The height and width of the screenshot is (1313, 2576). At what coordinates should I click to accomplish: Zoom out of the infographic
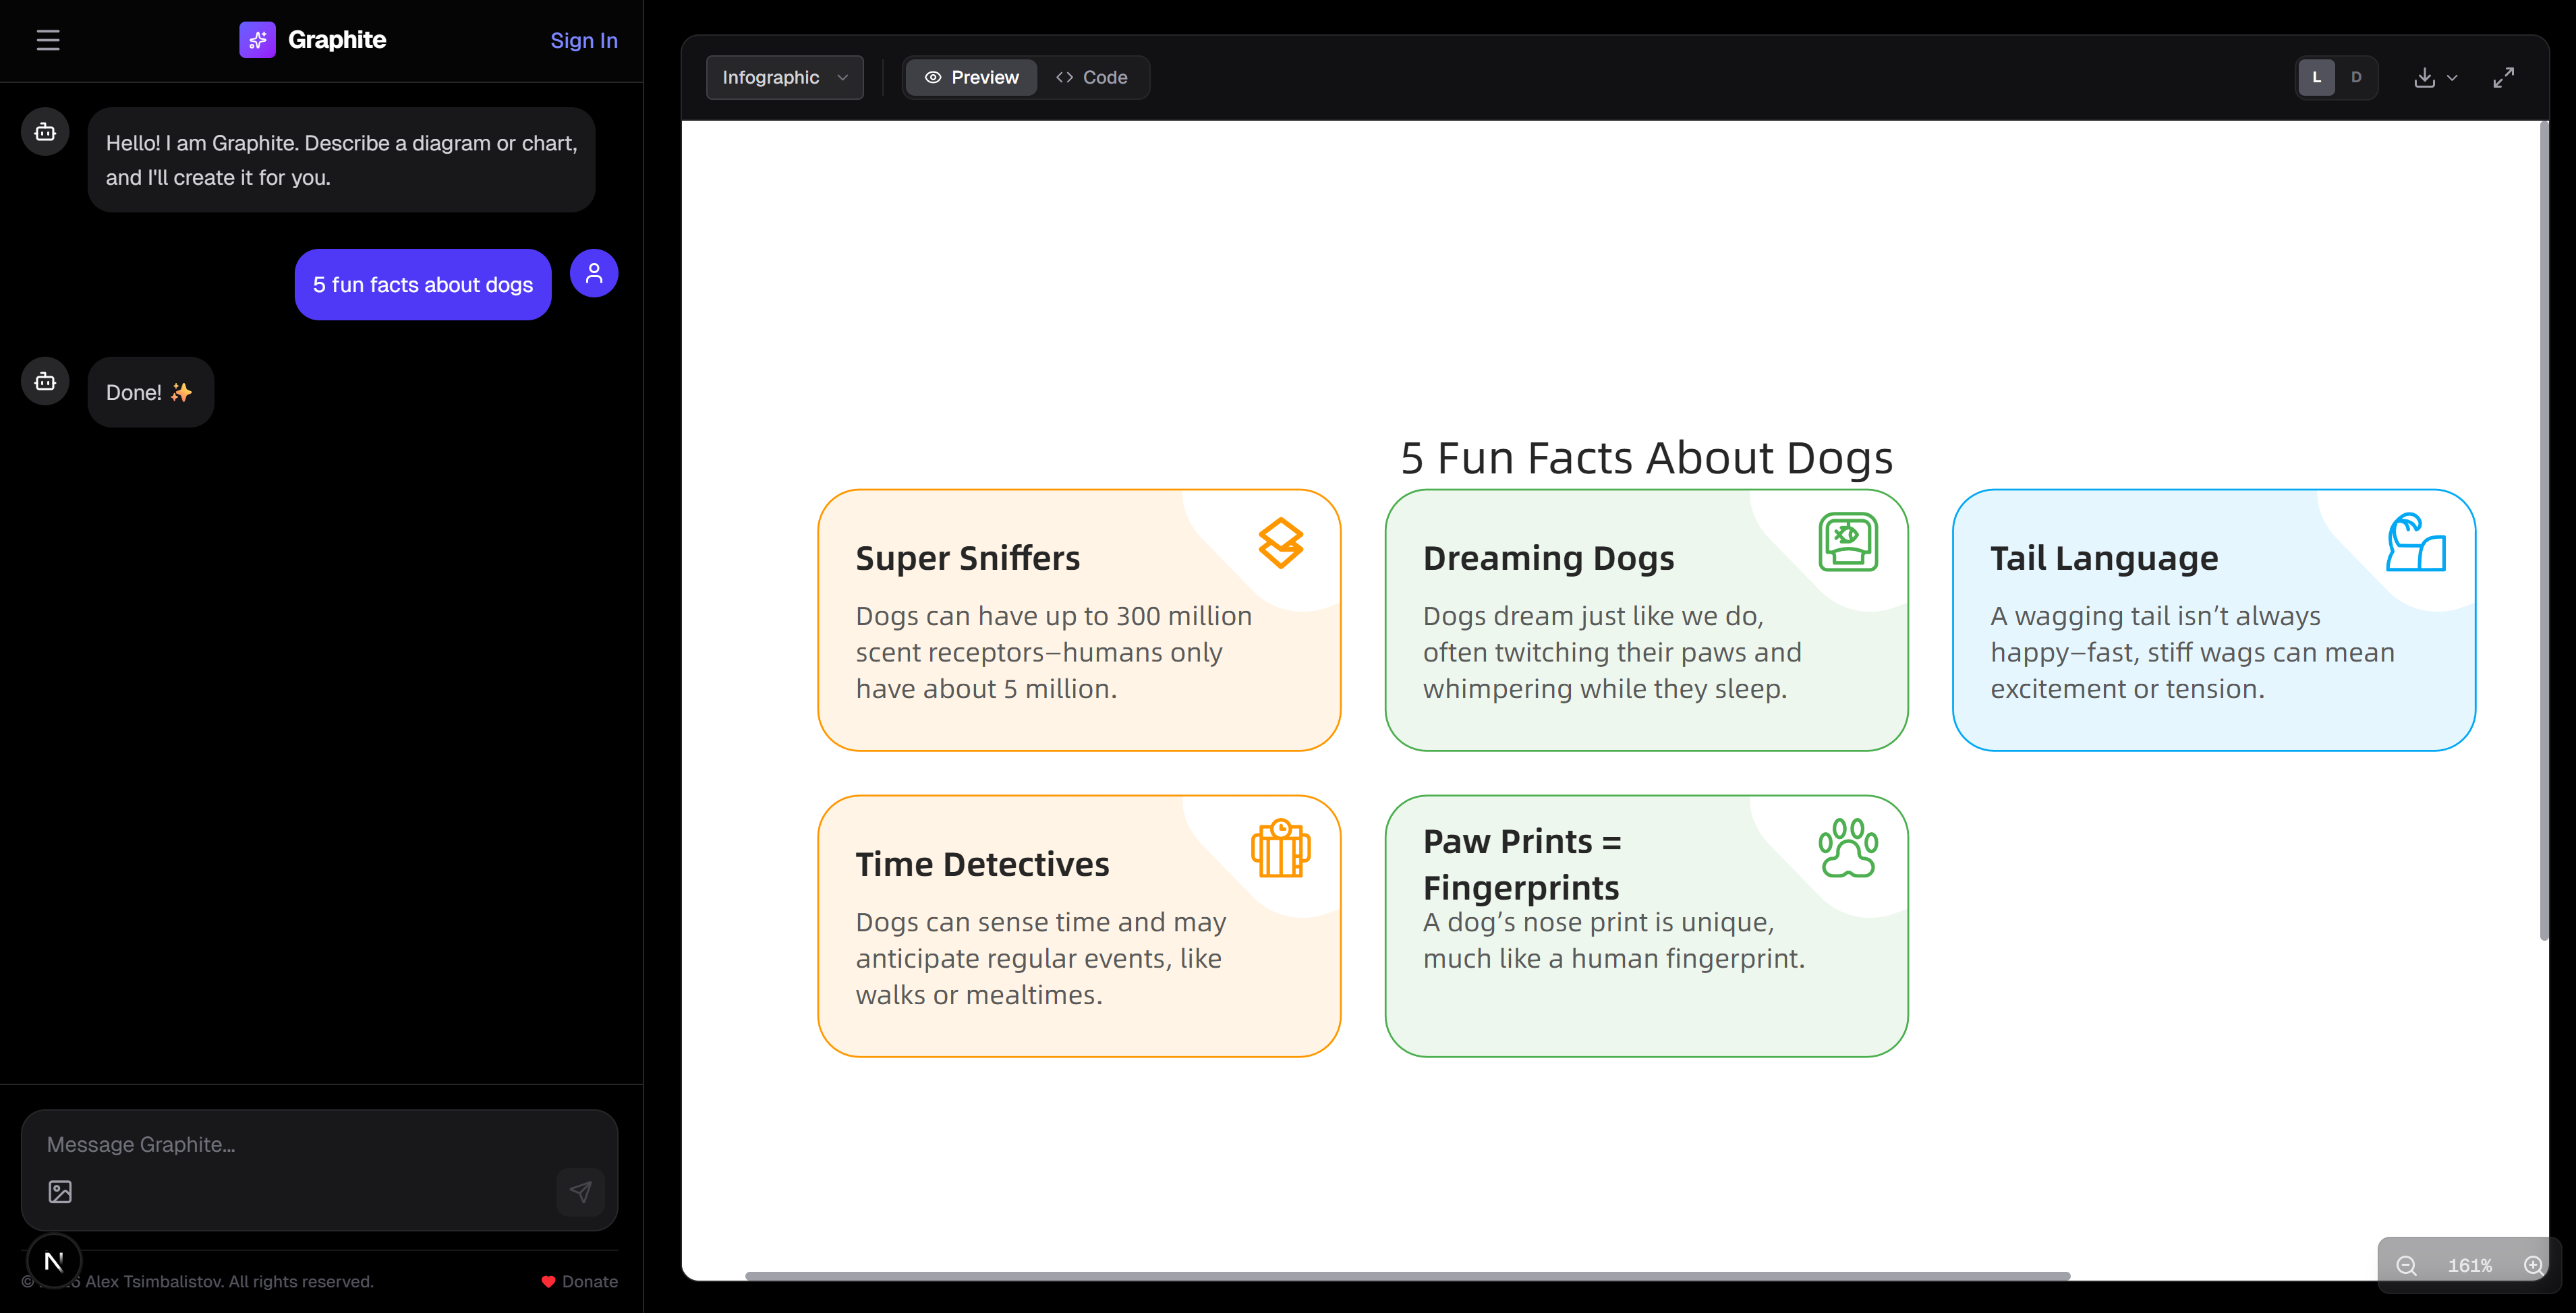2406,1264
